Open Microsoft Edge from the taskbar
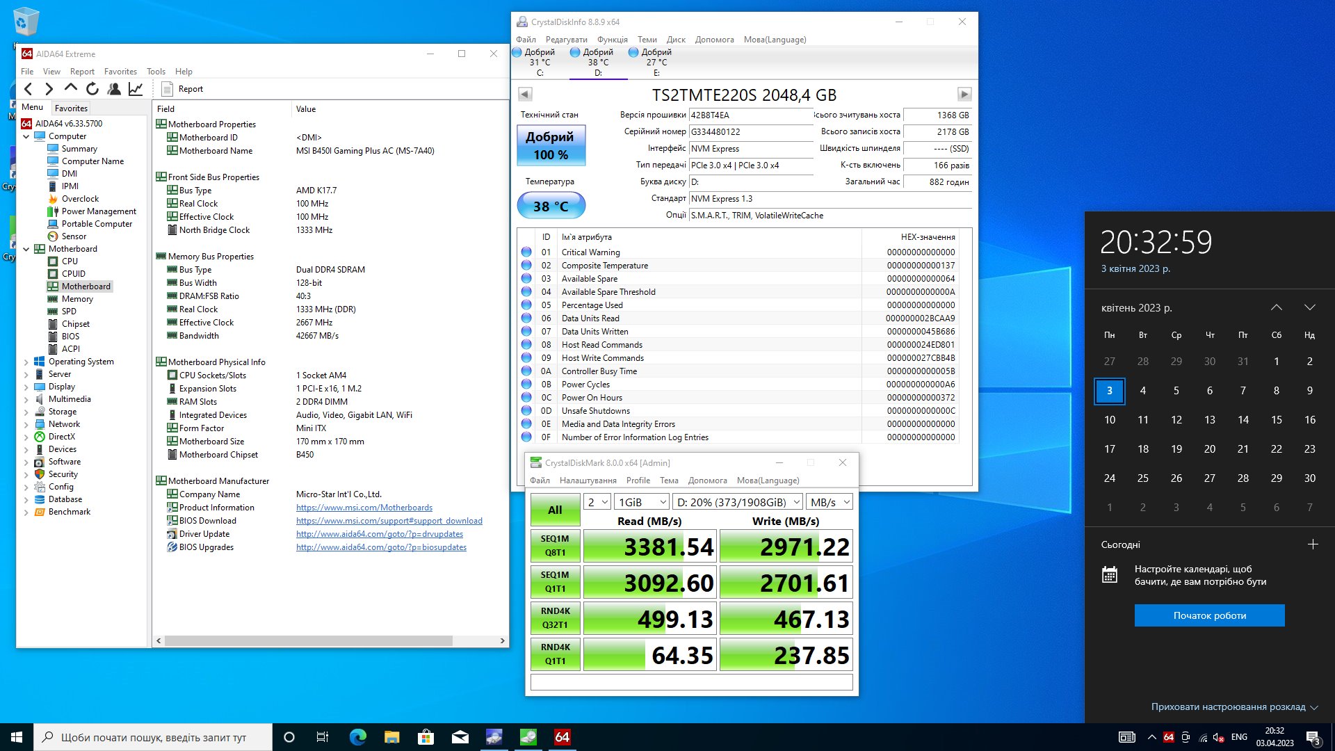The height and width of the screenshot is (751, 1335). coord(358,737)
